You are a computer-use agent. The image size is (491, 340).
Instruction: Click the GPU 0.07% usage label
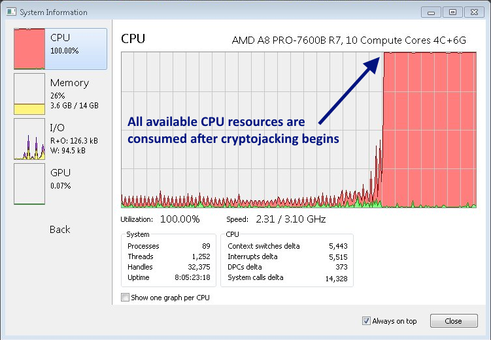click(x=61, y=185)
